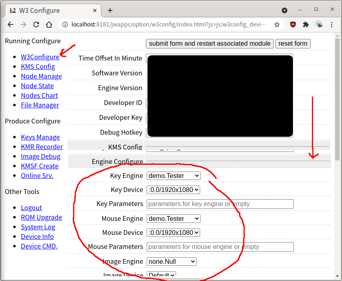Click the Engine Configure section header
This screenshot has height=281, width=342.
pos(117,162)
